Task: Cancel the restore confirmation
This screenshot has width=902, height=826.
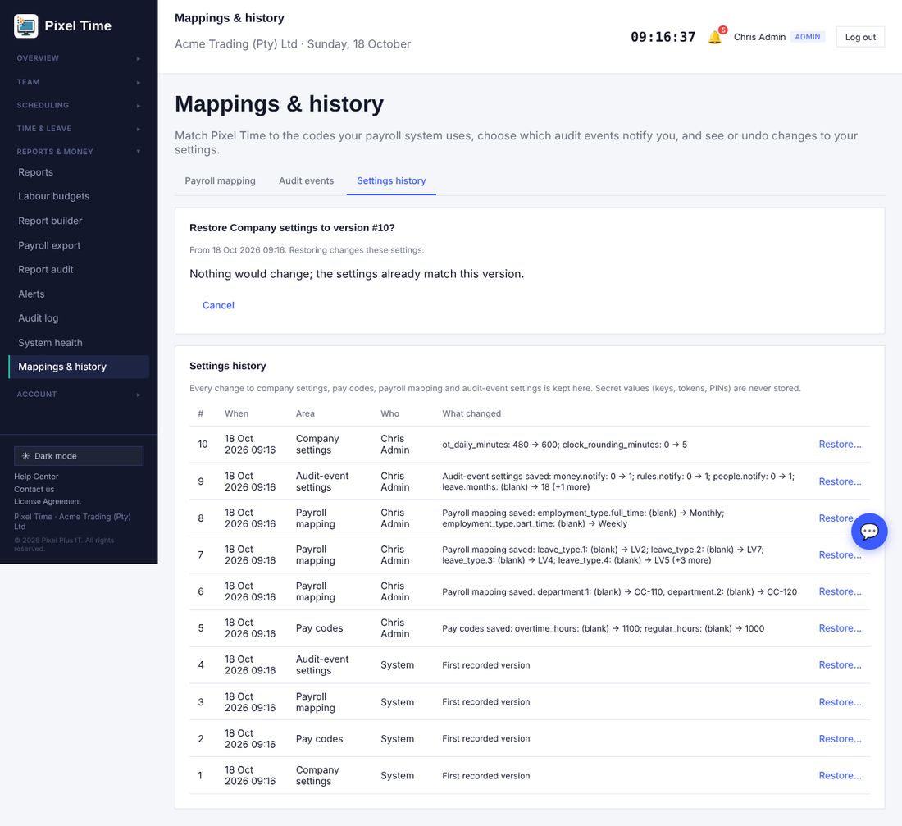Action: coord(218,306)
